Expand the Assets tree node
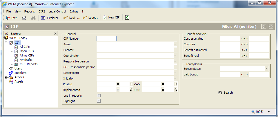278x117 pixels. click(6, 82)
